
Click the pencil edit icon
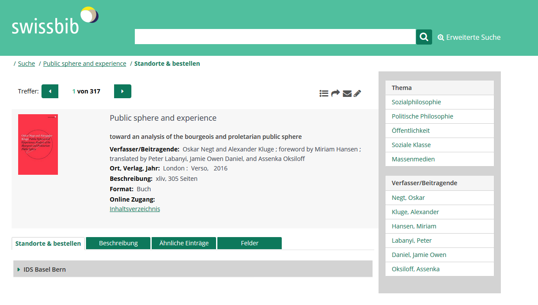pyautogui.click(x=357, y=93)
